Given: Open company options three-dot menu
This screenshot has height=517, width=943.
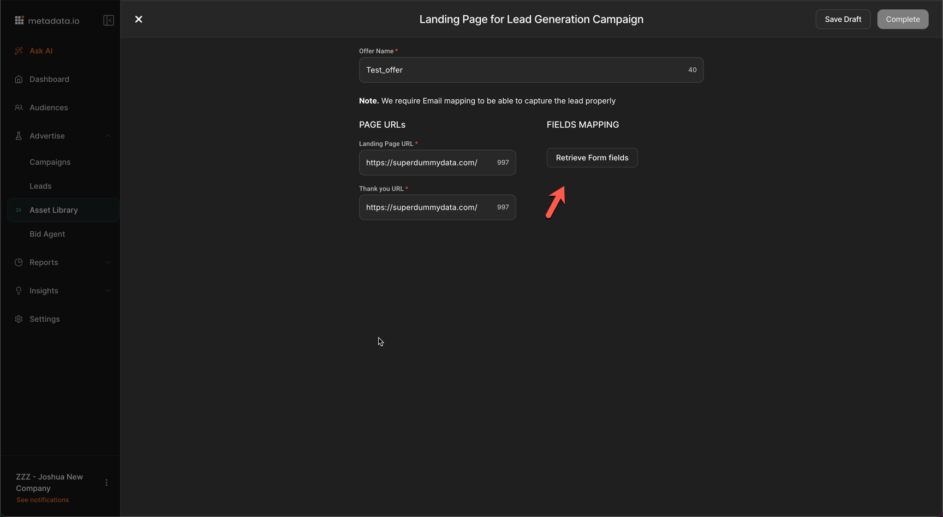Looking at the screenshot, I should [106, 483].
